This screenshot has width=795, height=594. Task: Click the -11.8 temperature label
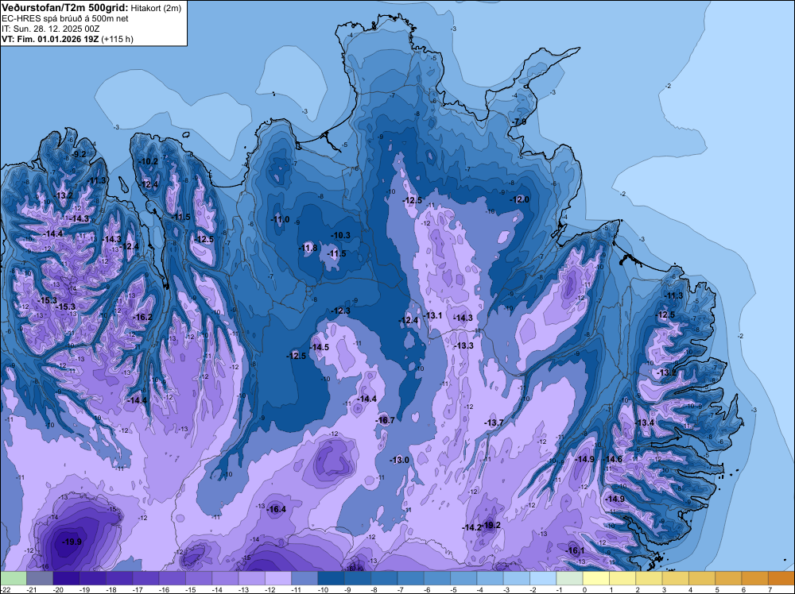pyautogui.click(x=308, y=248)
